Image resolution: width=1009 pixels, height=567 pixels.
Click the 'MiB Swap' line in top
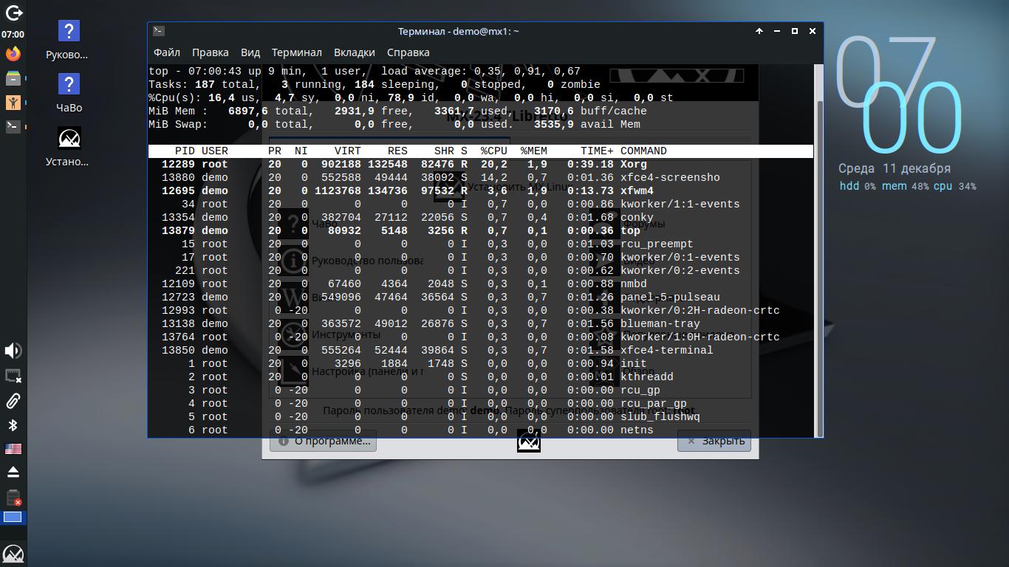(x=394, y=124)
